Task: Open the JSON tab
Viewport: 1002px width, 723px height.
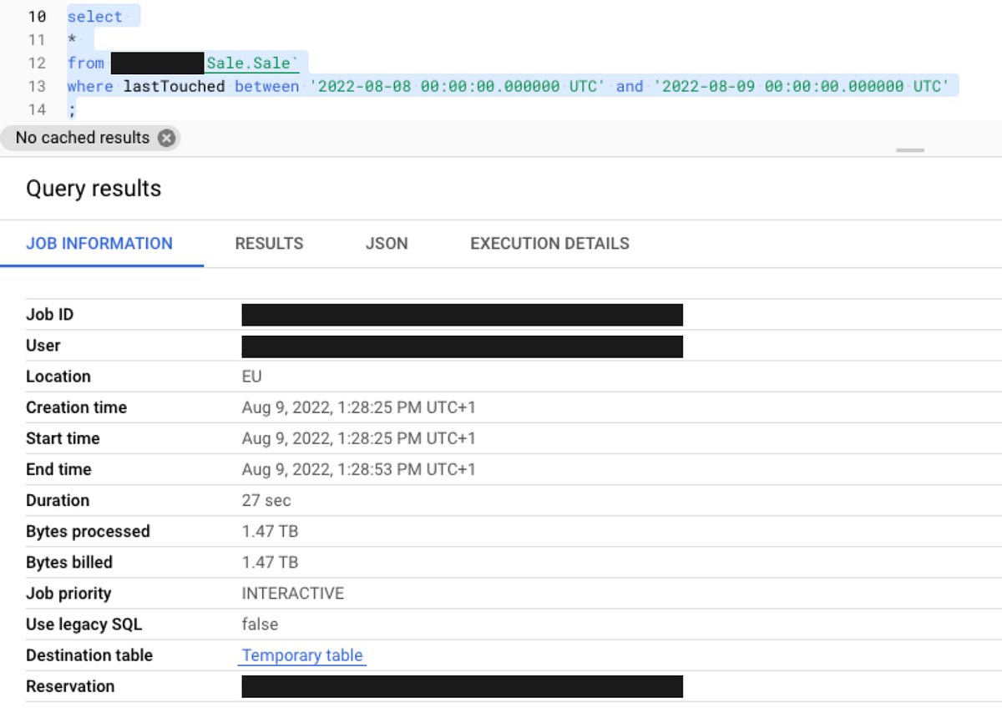Action: [x=386, y=243]
